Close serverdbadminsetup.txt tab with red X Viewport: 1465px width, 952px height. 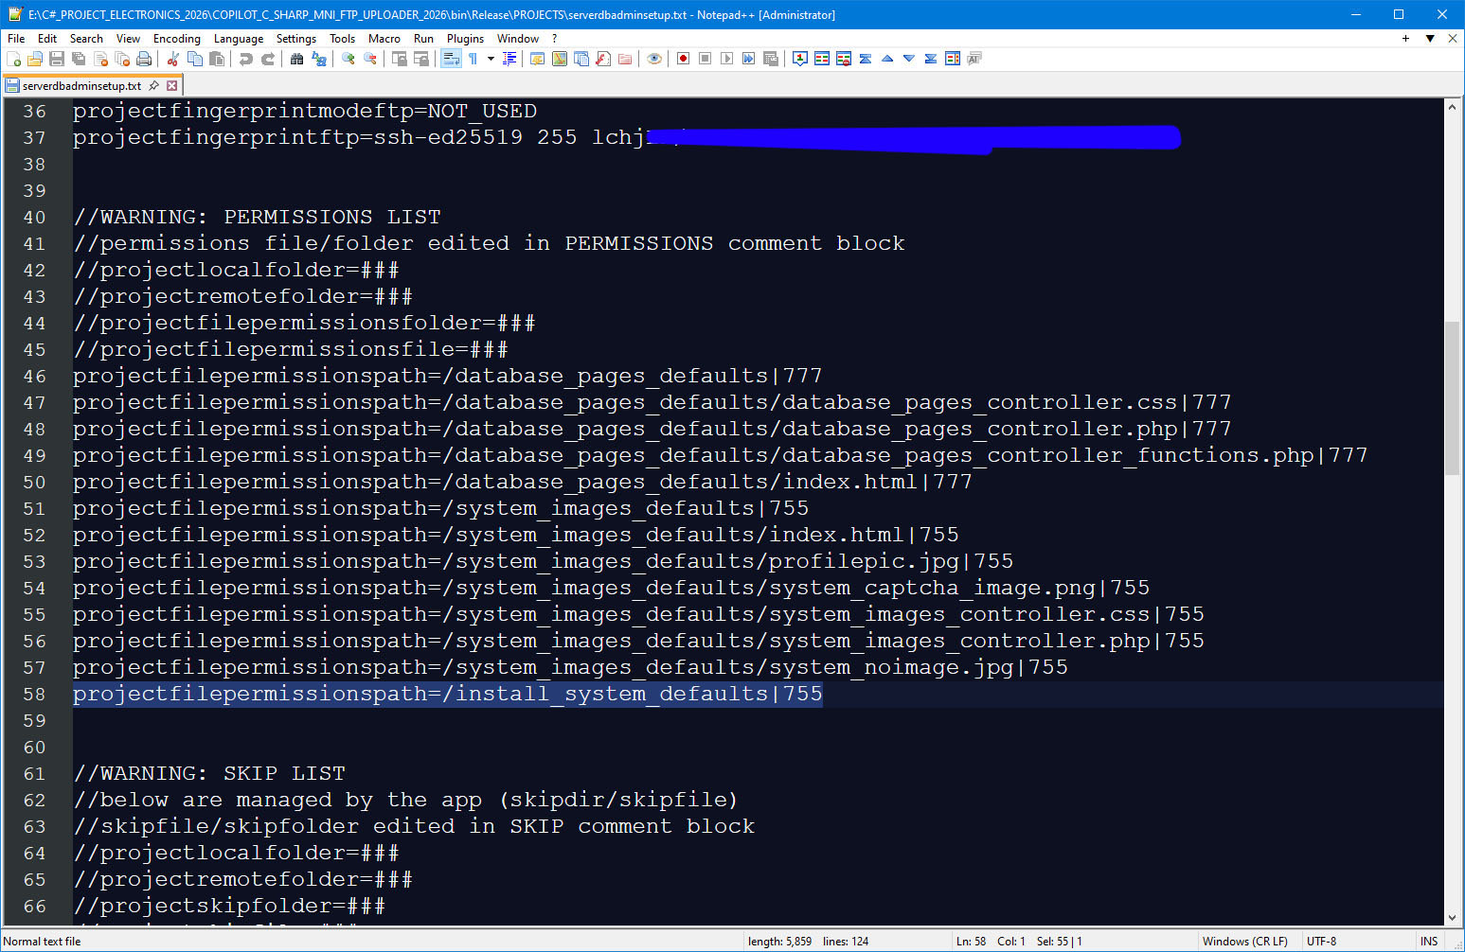[171, 85]
